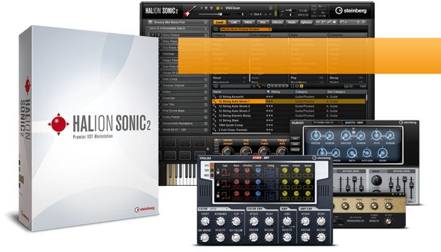
Task: Click the VOICE button in Auron
Action: 295,150
